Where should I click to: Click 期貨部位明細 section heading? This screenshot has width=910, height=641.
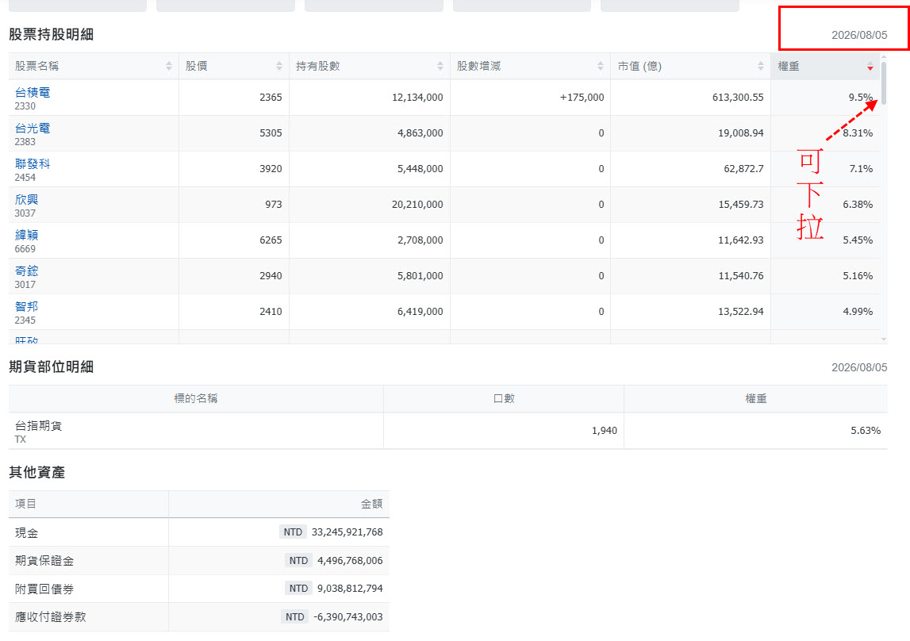click(x=51, y=367)
